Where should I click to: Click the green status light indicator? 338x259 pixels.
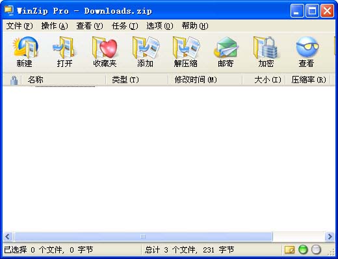click(303, 249)
